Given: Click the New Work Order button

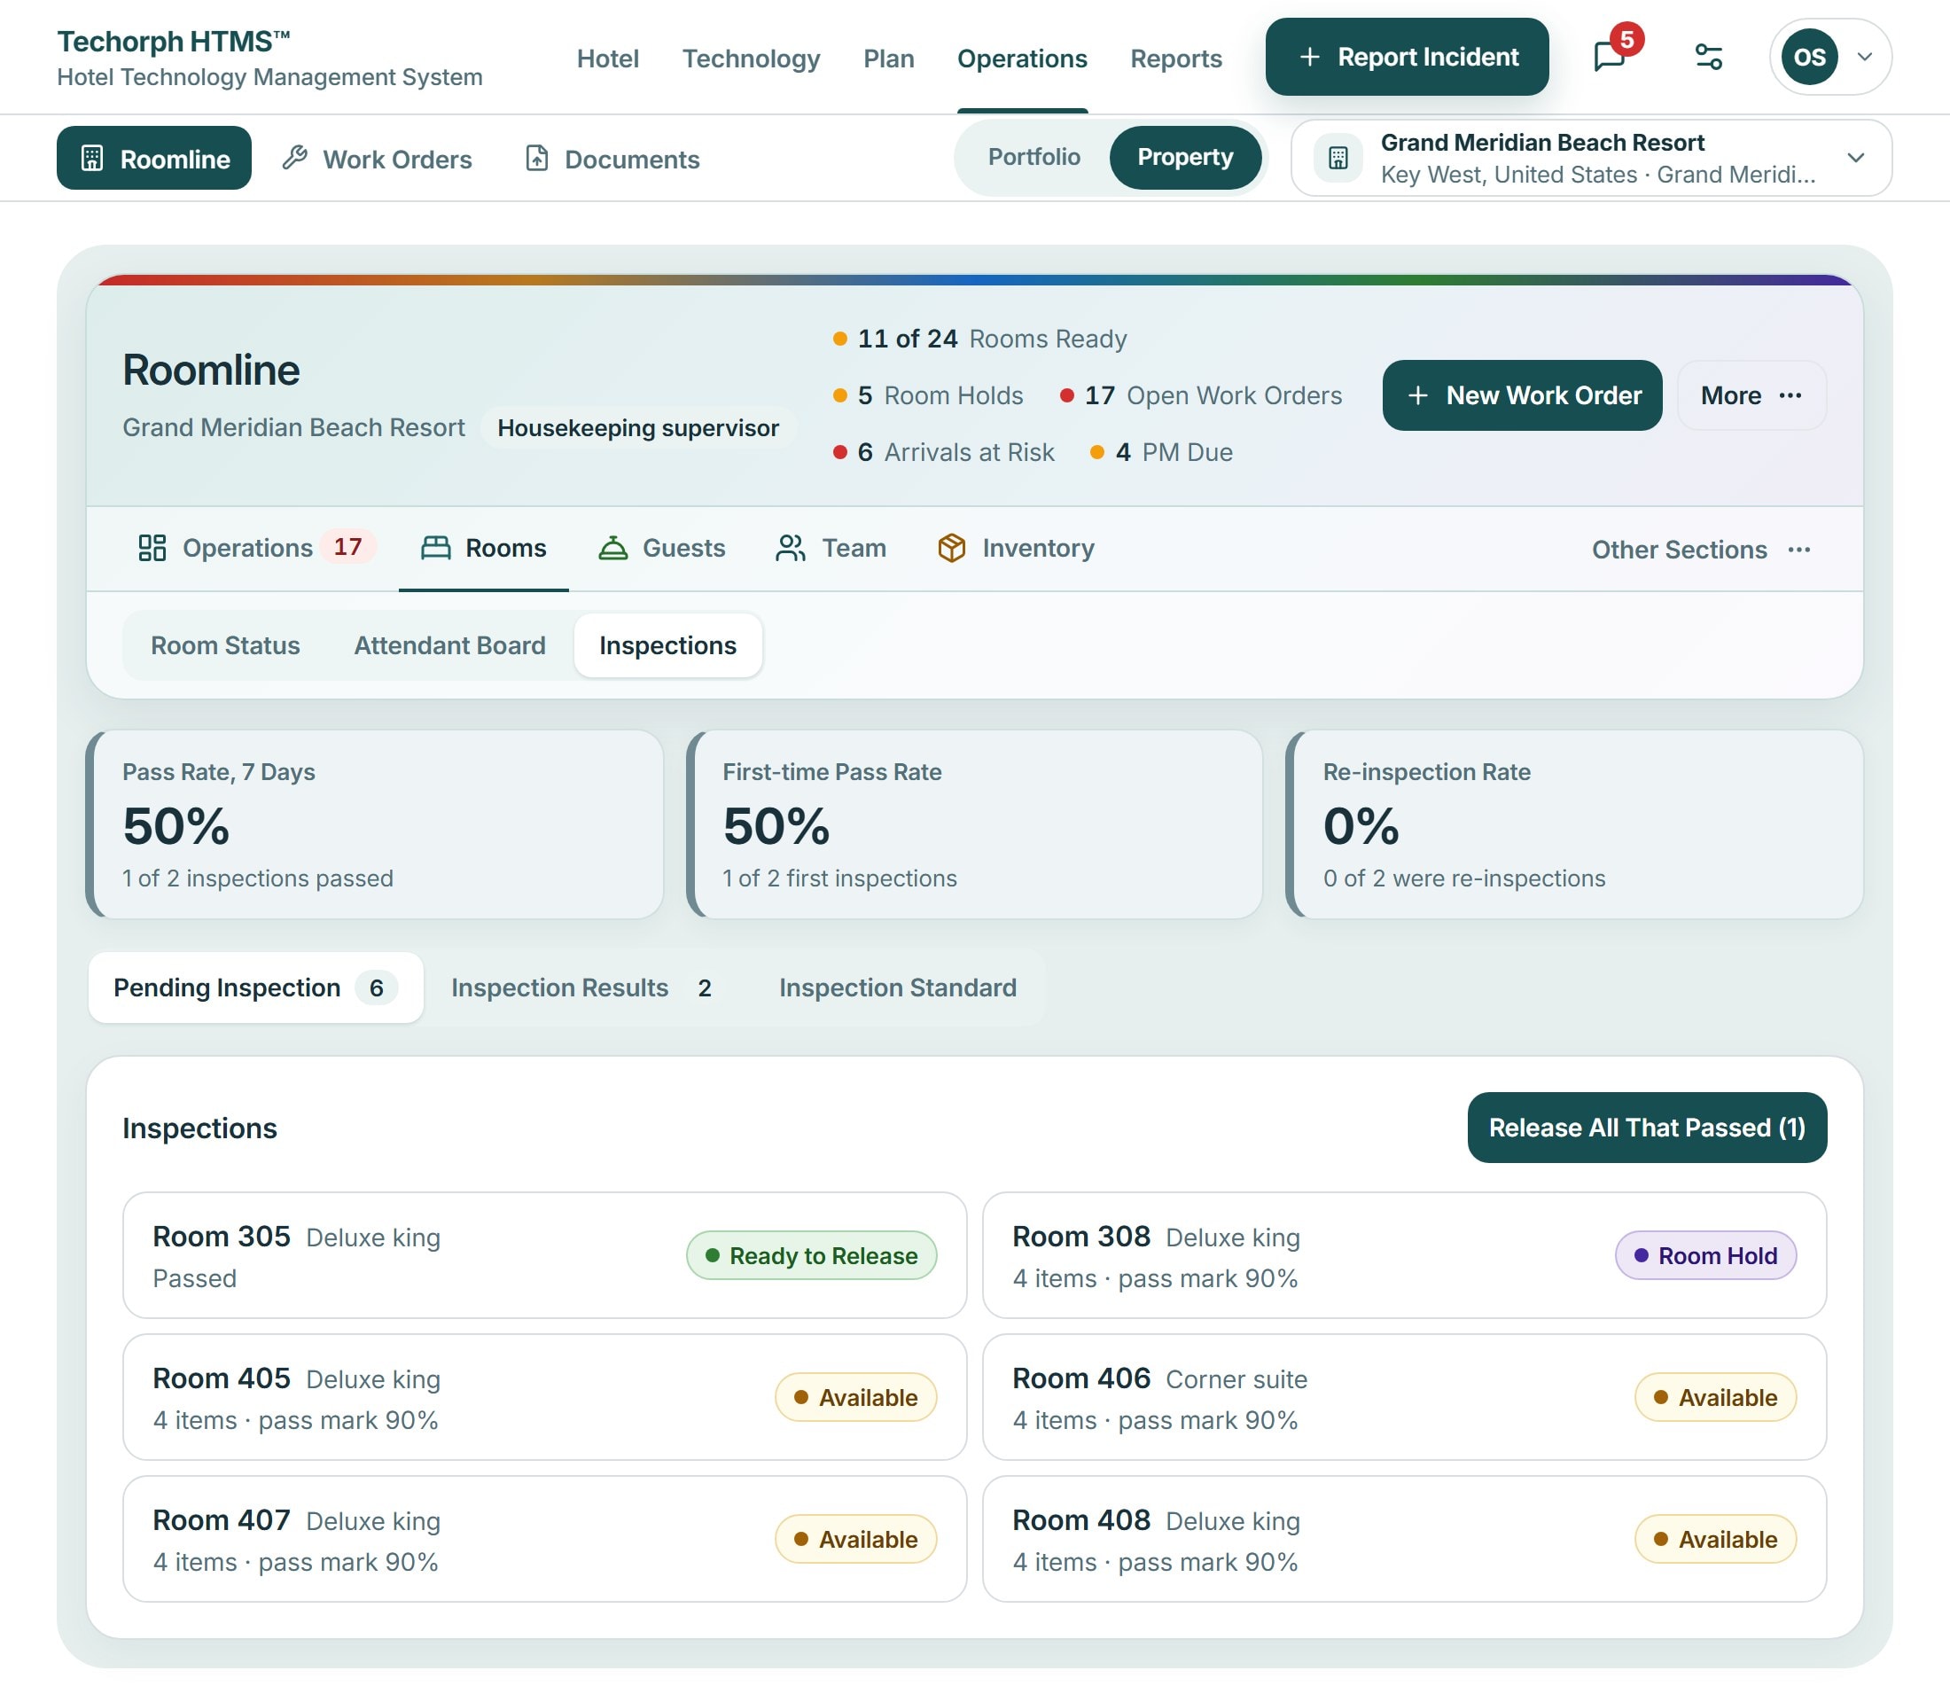Looking at the screenshot, I should point(1522,395).
